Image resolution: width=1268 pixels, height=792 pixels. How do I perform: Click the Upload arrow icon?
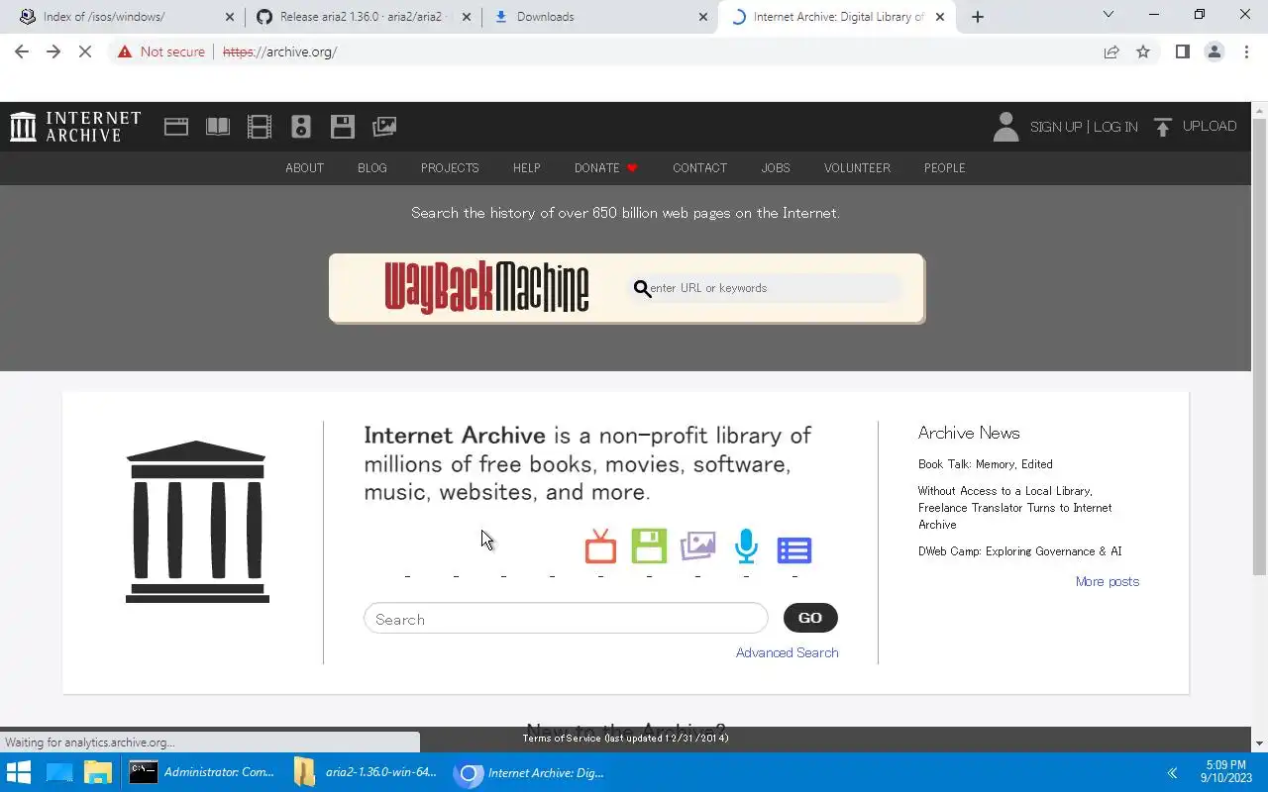point(1163,127)
